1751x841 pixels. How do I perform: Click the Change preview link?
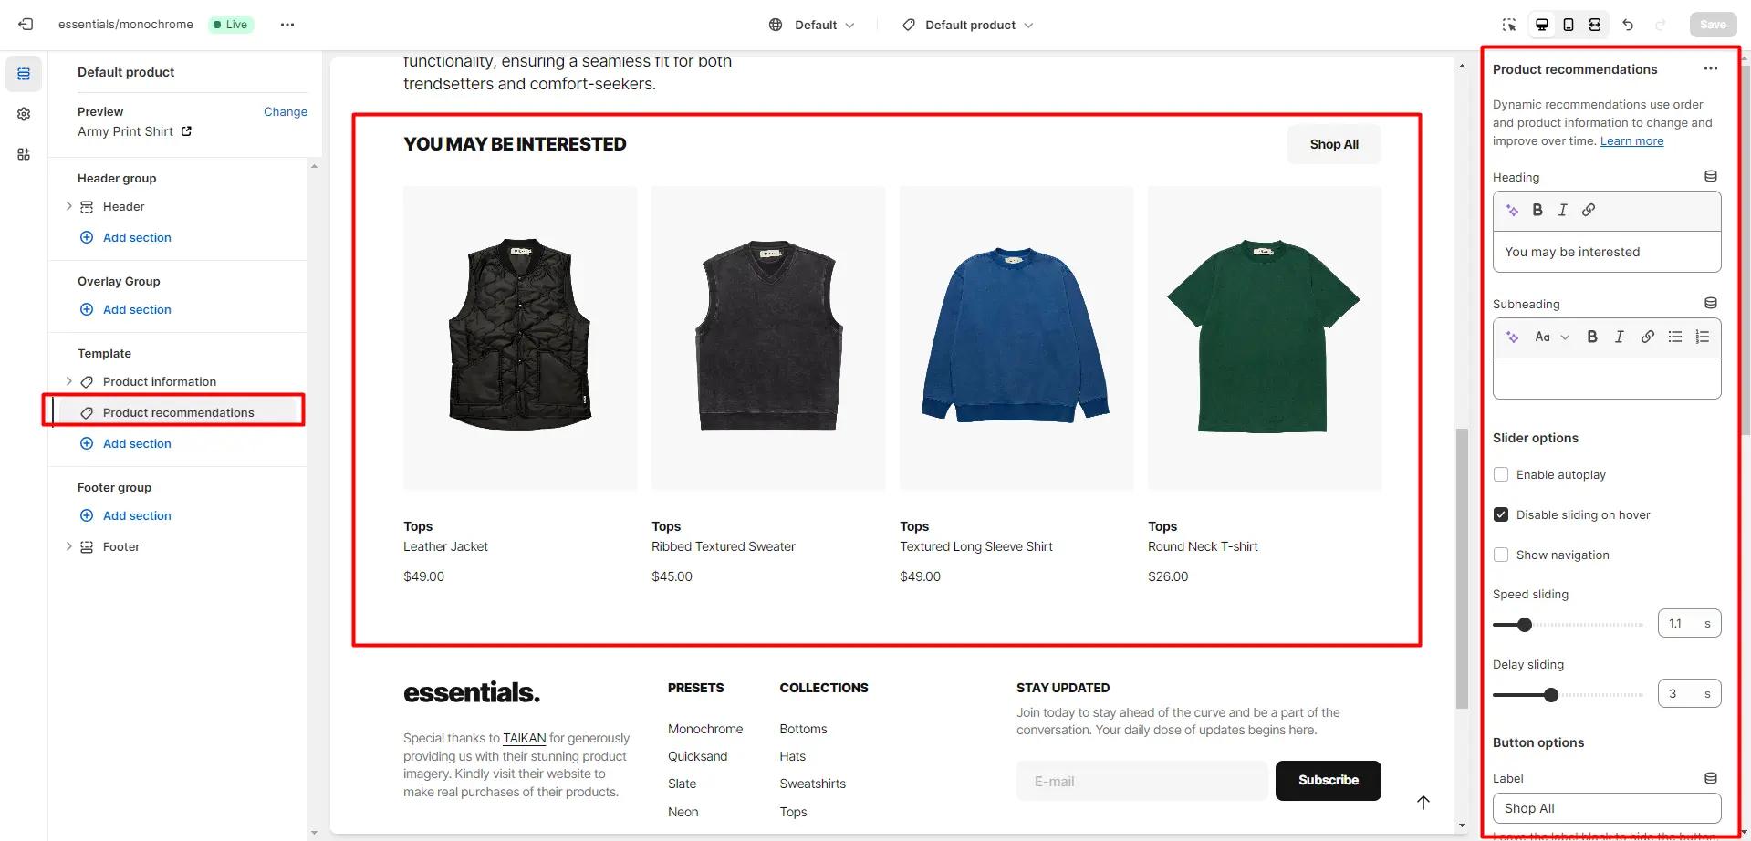(286, 111)
